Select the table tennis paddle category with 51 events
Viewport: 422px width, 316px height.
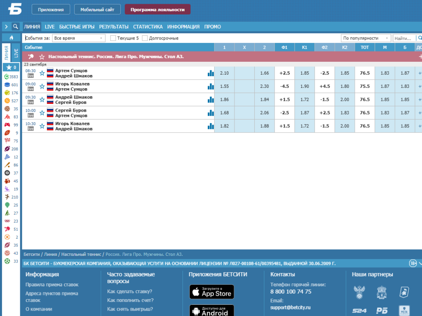pyautogui.click(x=11, y=229)
